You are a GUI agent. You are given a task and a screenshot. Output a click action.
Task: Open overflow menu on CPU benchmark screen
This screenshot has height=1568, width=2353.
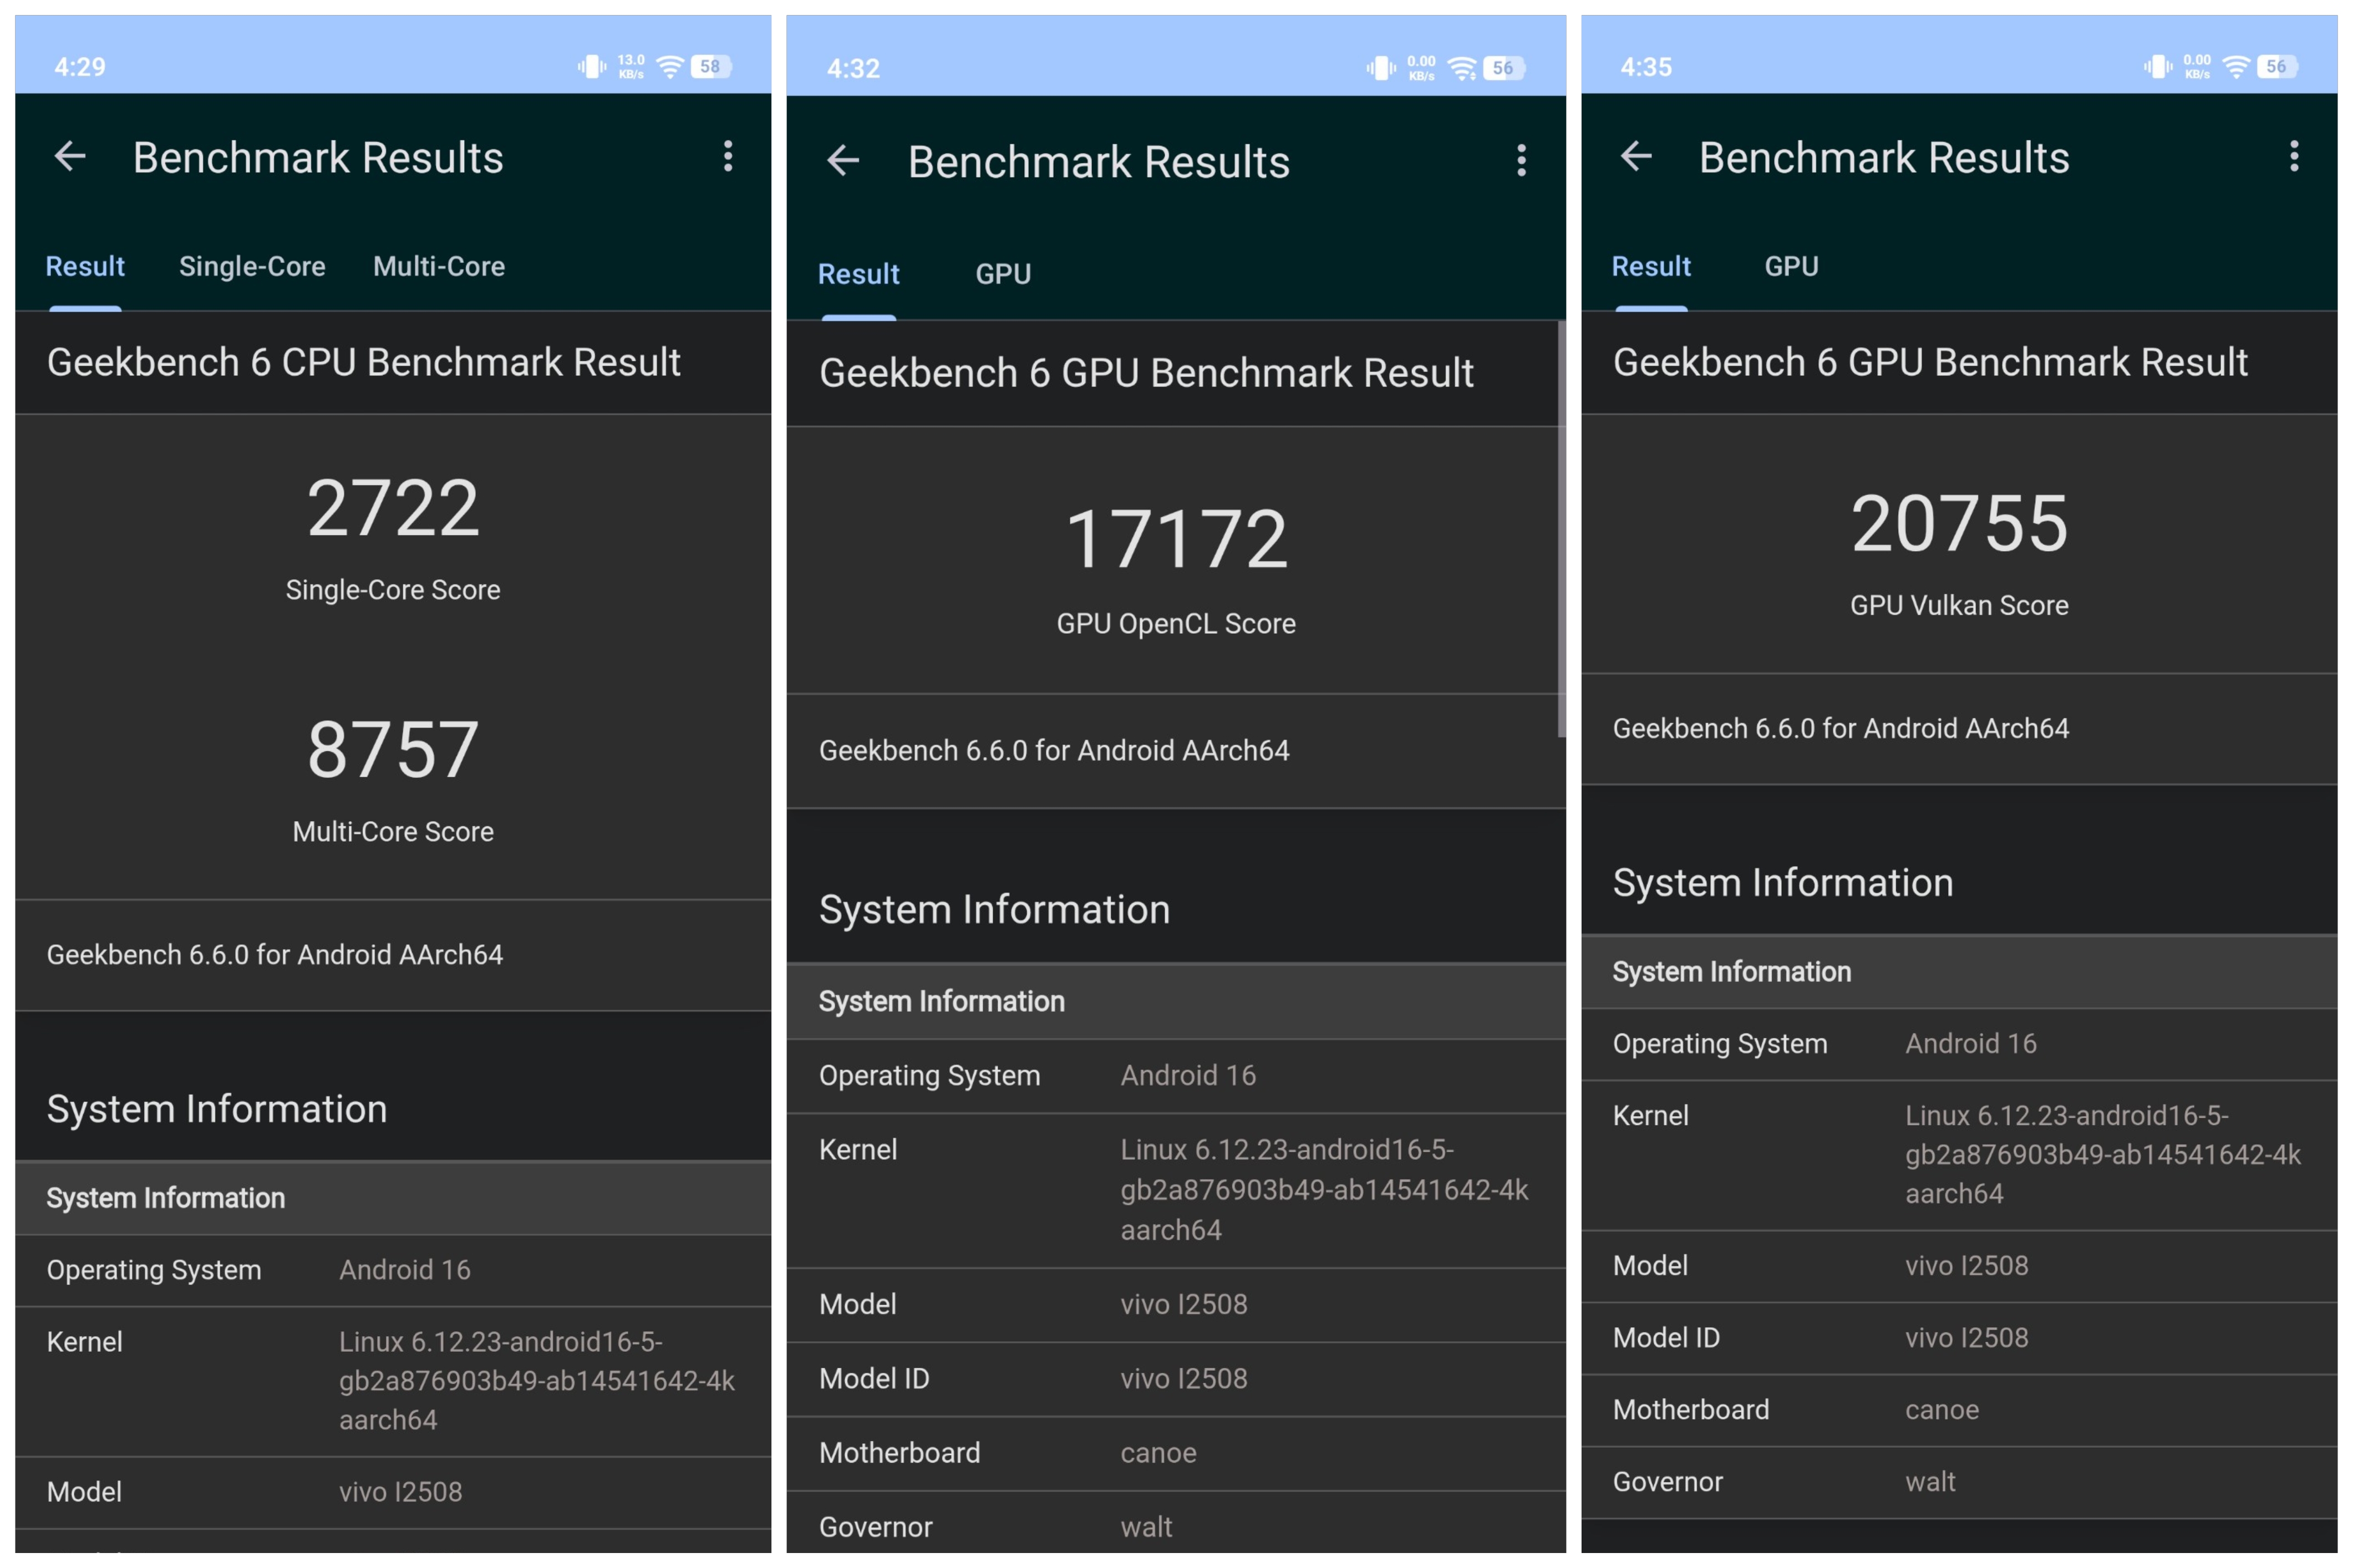tap(728, 156)
